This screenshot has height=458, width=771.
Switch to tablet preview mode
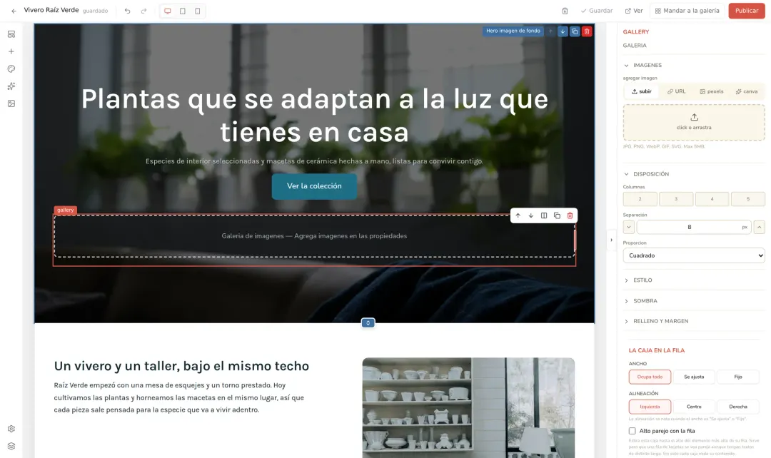tap(183, 11)
